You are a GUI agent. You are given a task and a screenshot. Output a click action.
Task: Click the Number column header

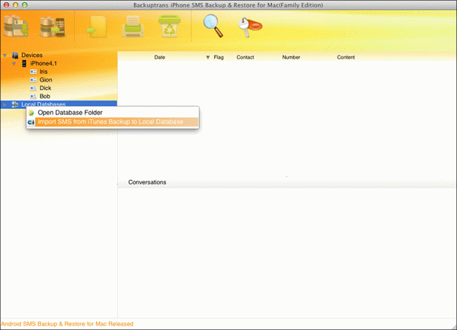tap(291, 57)
